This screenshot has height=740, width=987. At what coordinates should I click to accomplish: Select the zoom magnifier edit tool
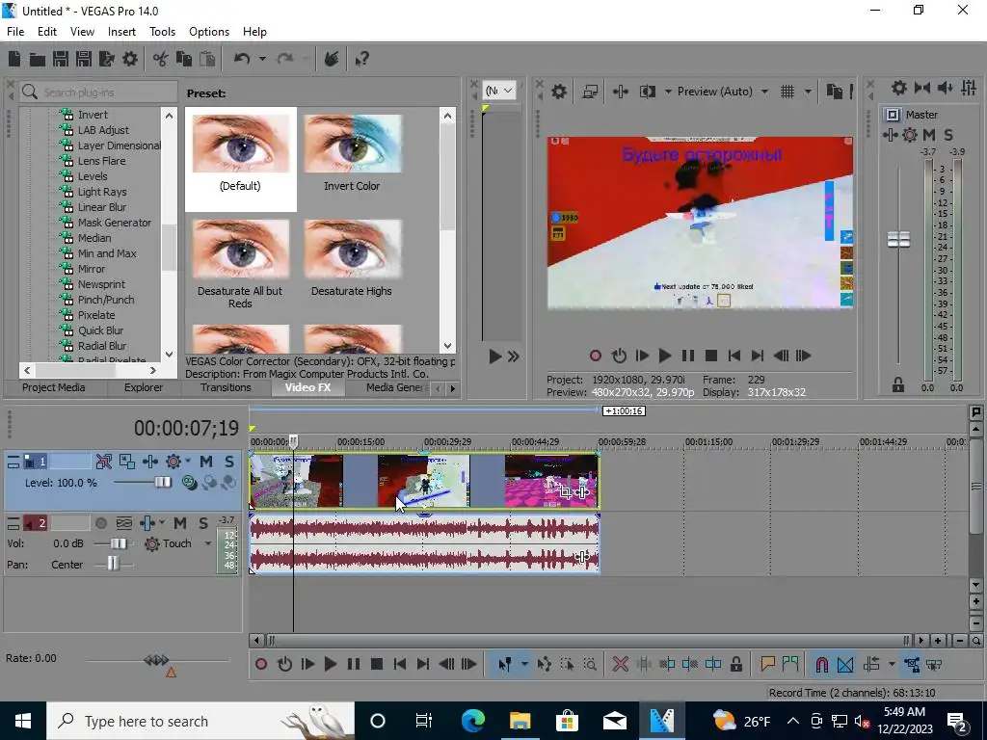(590, 664)
